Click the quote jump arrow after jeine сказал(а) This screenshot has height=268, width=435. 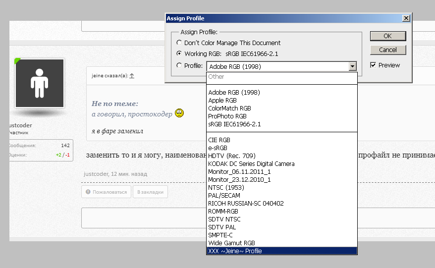(x=132, y=76)
